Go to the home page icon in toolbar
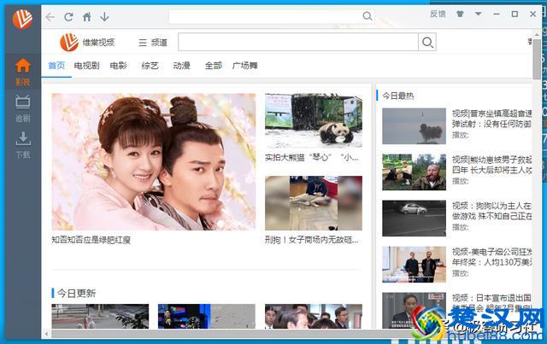547x344 pixels. click(x=87, y=17)
